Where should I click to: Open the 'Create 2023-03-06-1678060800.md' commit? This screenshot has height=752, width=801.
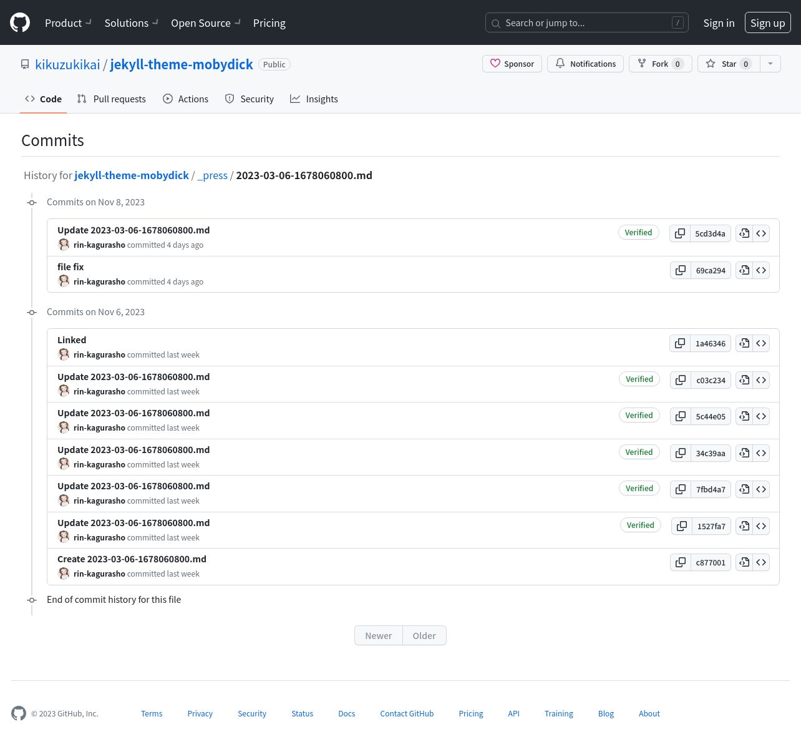(x=132, y=559)
